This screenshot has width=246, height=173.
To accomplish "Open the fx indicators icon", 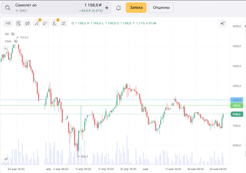I will pyautogui.click(x=54, y=23).
